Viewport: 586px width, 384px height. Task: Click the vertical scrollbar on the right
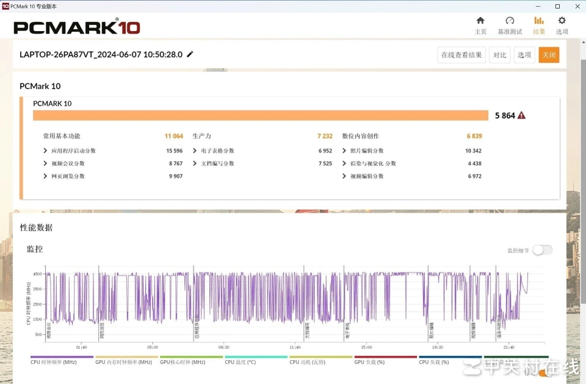(x=582, y=183)
